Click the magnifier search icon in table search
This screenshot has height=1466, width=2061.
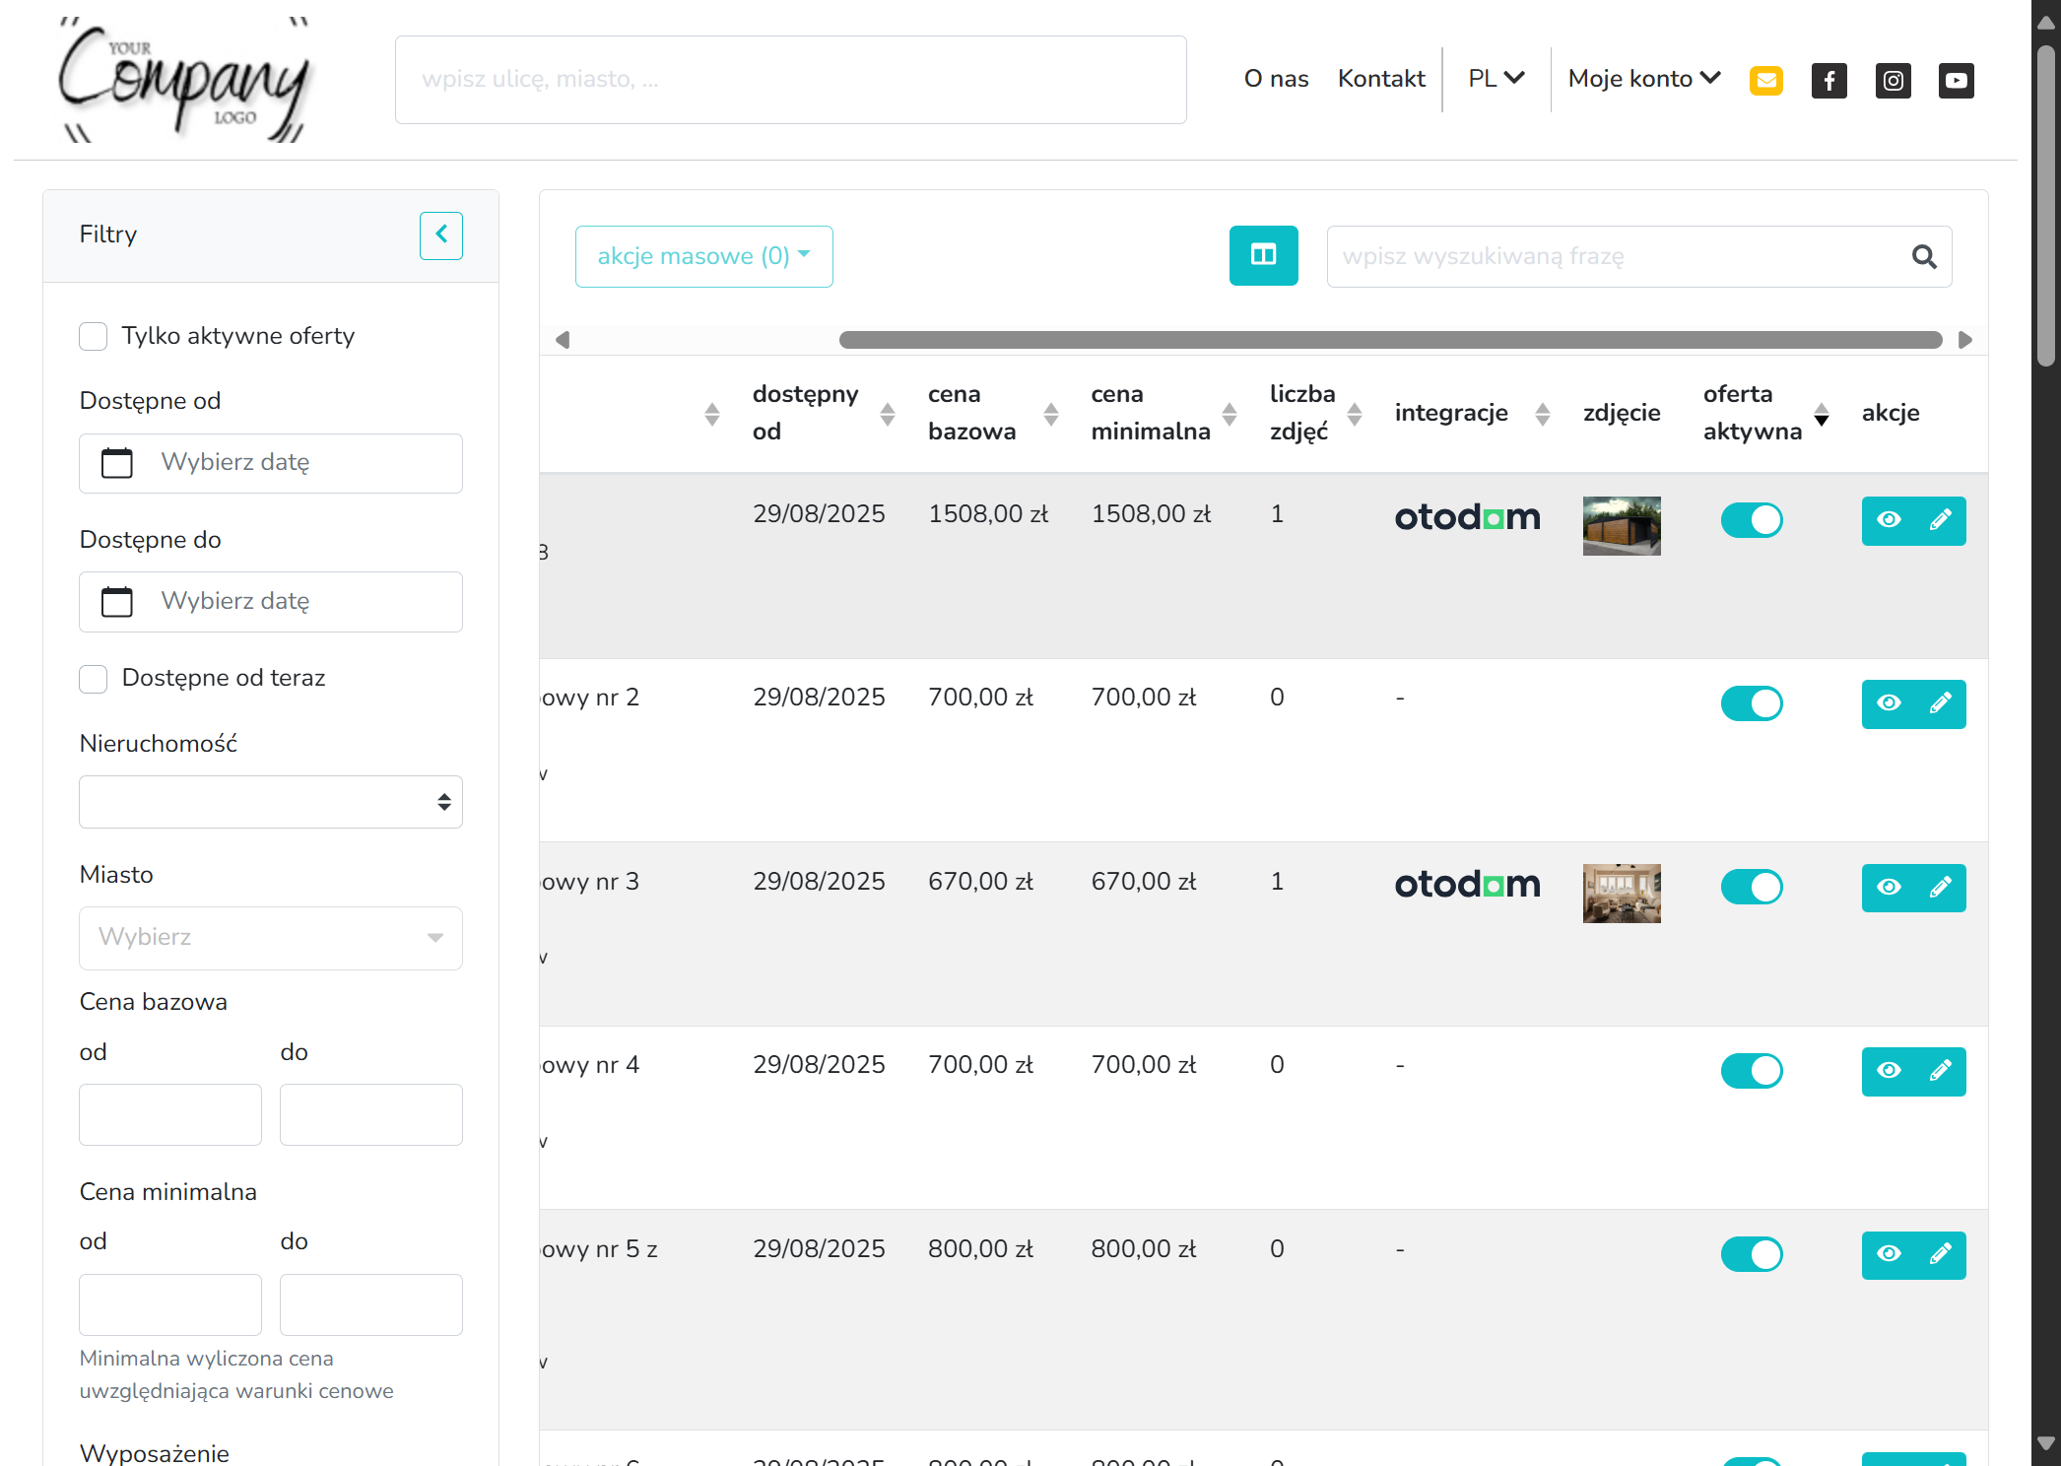[x=1923, y=257]
